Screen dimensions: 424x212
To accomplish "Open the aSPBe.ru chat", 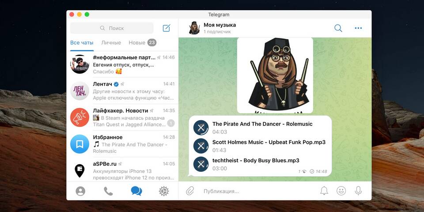I will 122,170.
